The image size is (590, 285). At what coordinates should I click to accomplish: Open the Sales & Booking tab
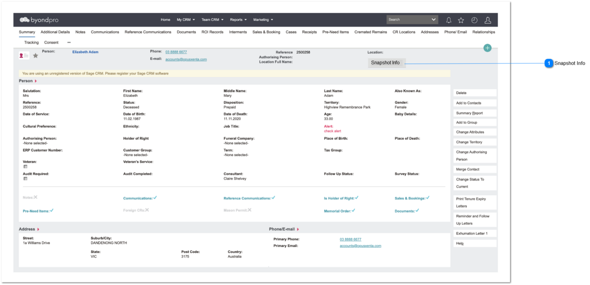tap(266, 32)
